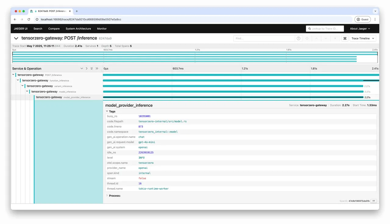Open keyboard shortcuts command icon
Viewport: 390px width, 224px height.
345,38
